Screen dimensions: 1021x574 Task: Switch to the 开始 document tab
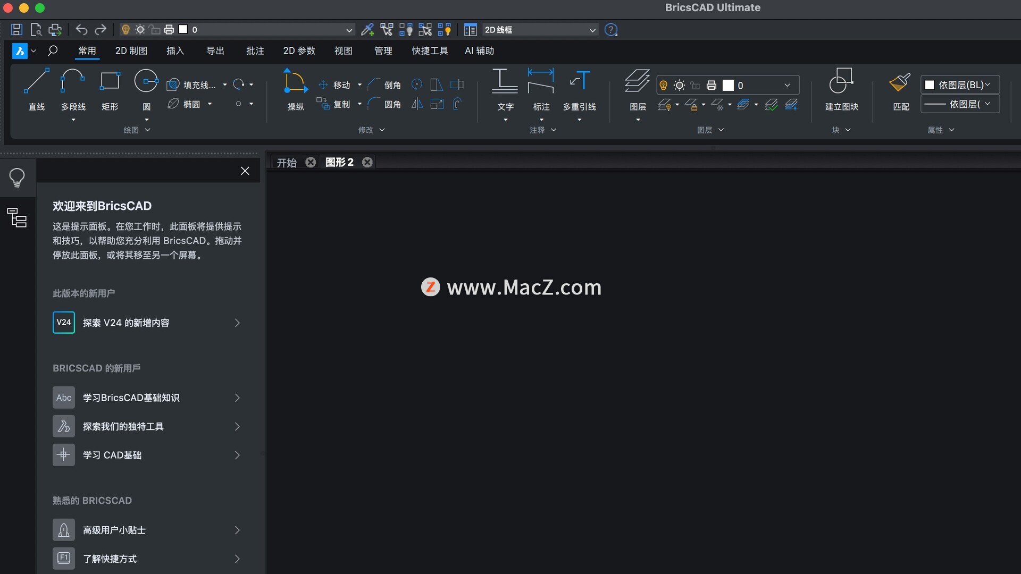287,163
